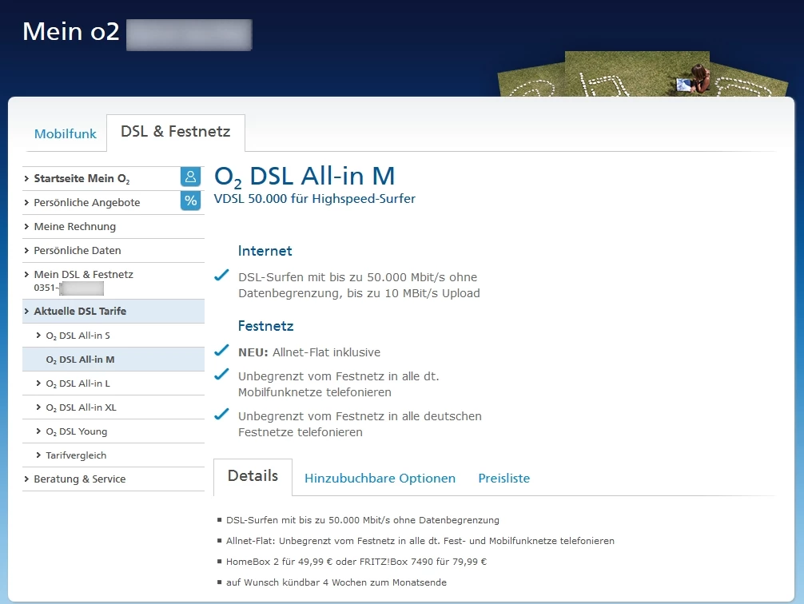Screen dimensions: 804x604
Task: Click chevron next to O2 DSL Young
Action: tap(38, 431)
